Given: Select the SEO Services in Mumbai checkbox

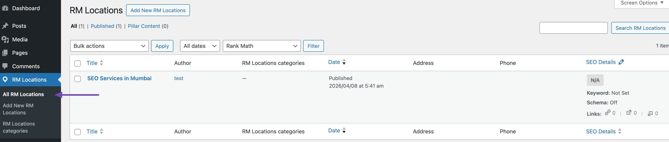Looking at the screenshot, I should (78, 79).
